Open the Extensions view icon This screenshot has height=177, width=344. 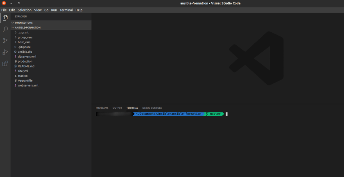(5, 64)
